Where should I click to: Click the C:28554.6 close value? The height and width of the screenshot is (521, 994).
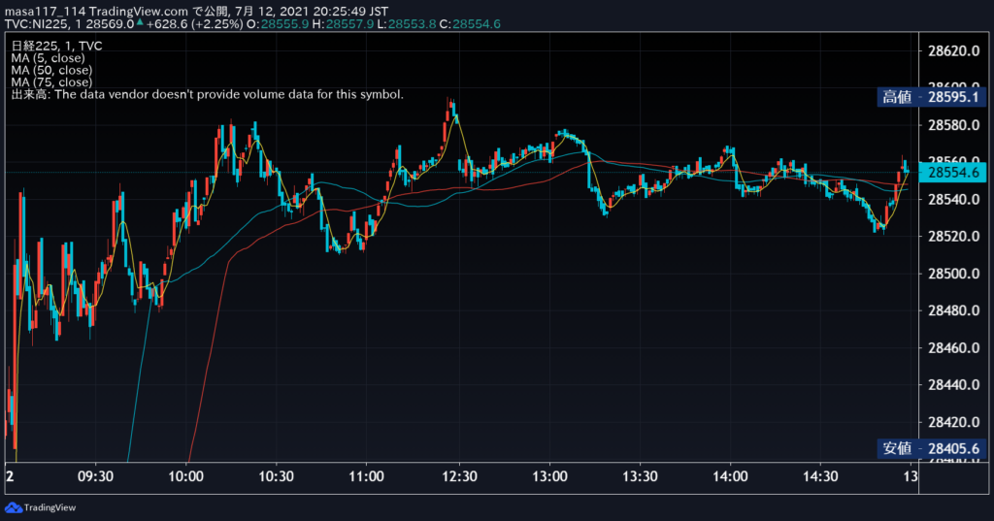tap(470, 24)
